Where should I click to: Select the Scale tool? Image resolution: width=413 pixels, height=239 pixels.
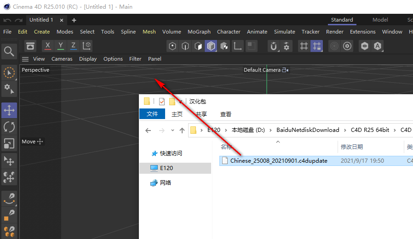pos(9,144)
